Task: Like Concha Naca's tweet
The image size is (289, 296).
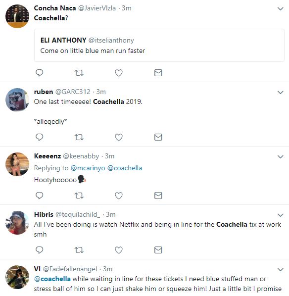Action: tap(119, 73)
